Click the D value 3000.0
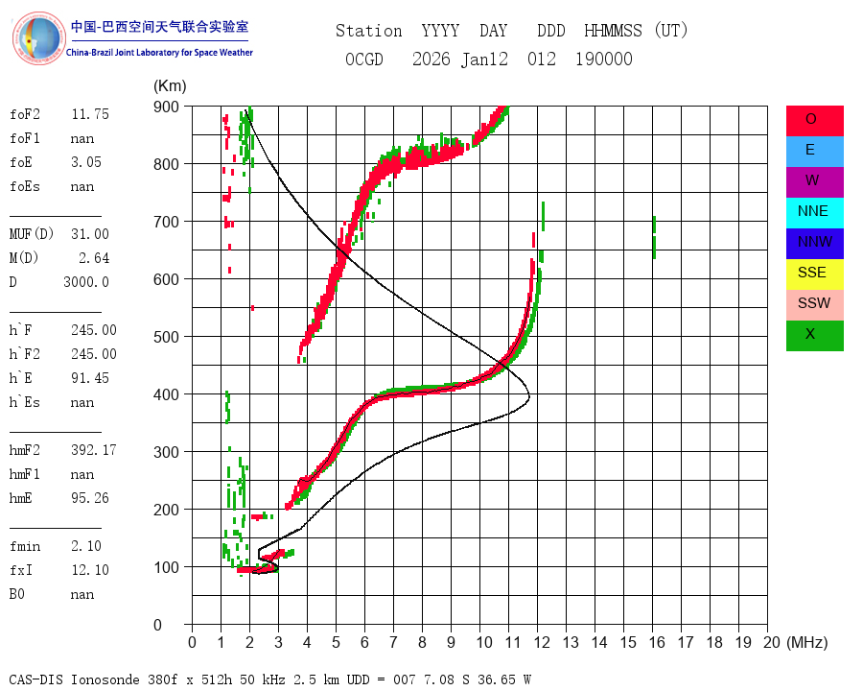The width and height of the screenshot is (863, 691). (x=86, y=282)
